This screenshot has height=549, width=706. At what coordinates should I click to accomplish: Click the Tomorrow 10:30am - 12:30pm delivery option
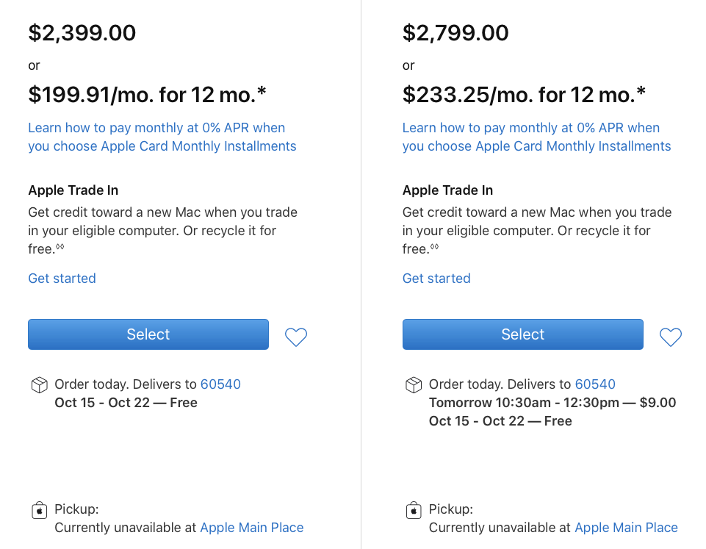tap(552, 403)
